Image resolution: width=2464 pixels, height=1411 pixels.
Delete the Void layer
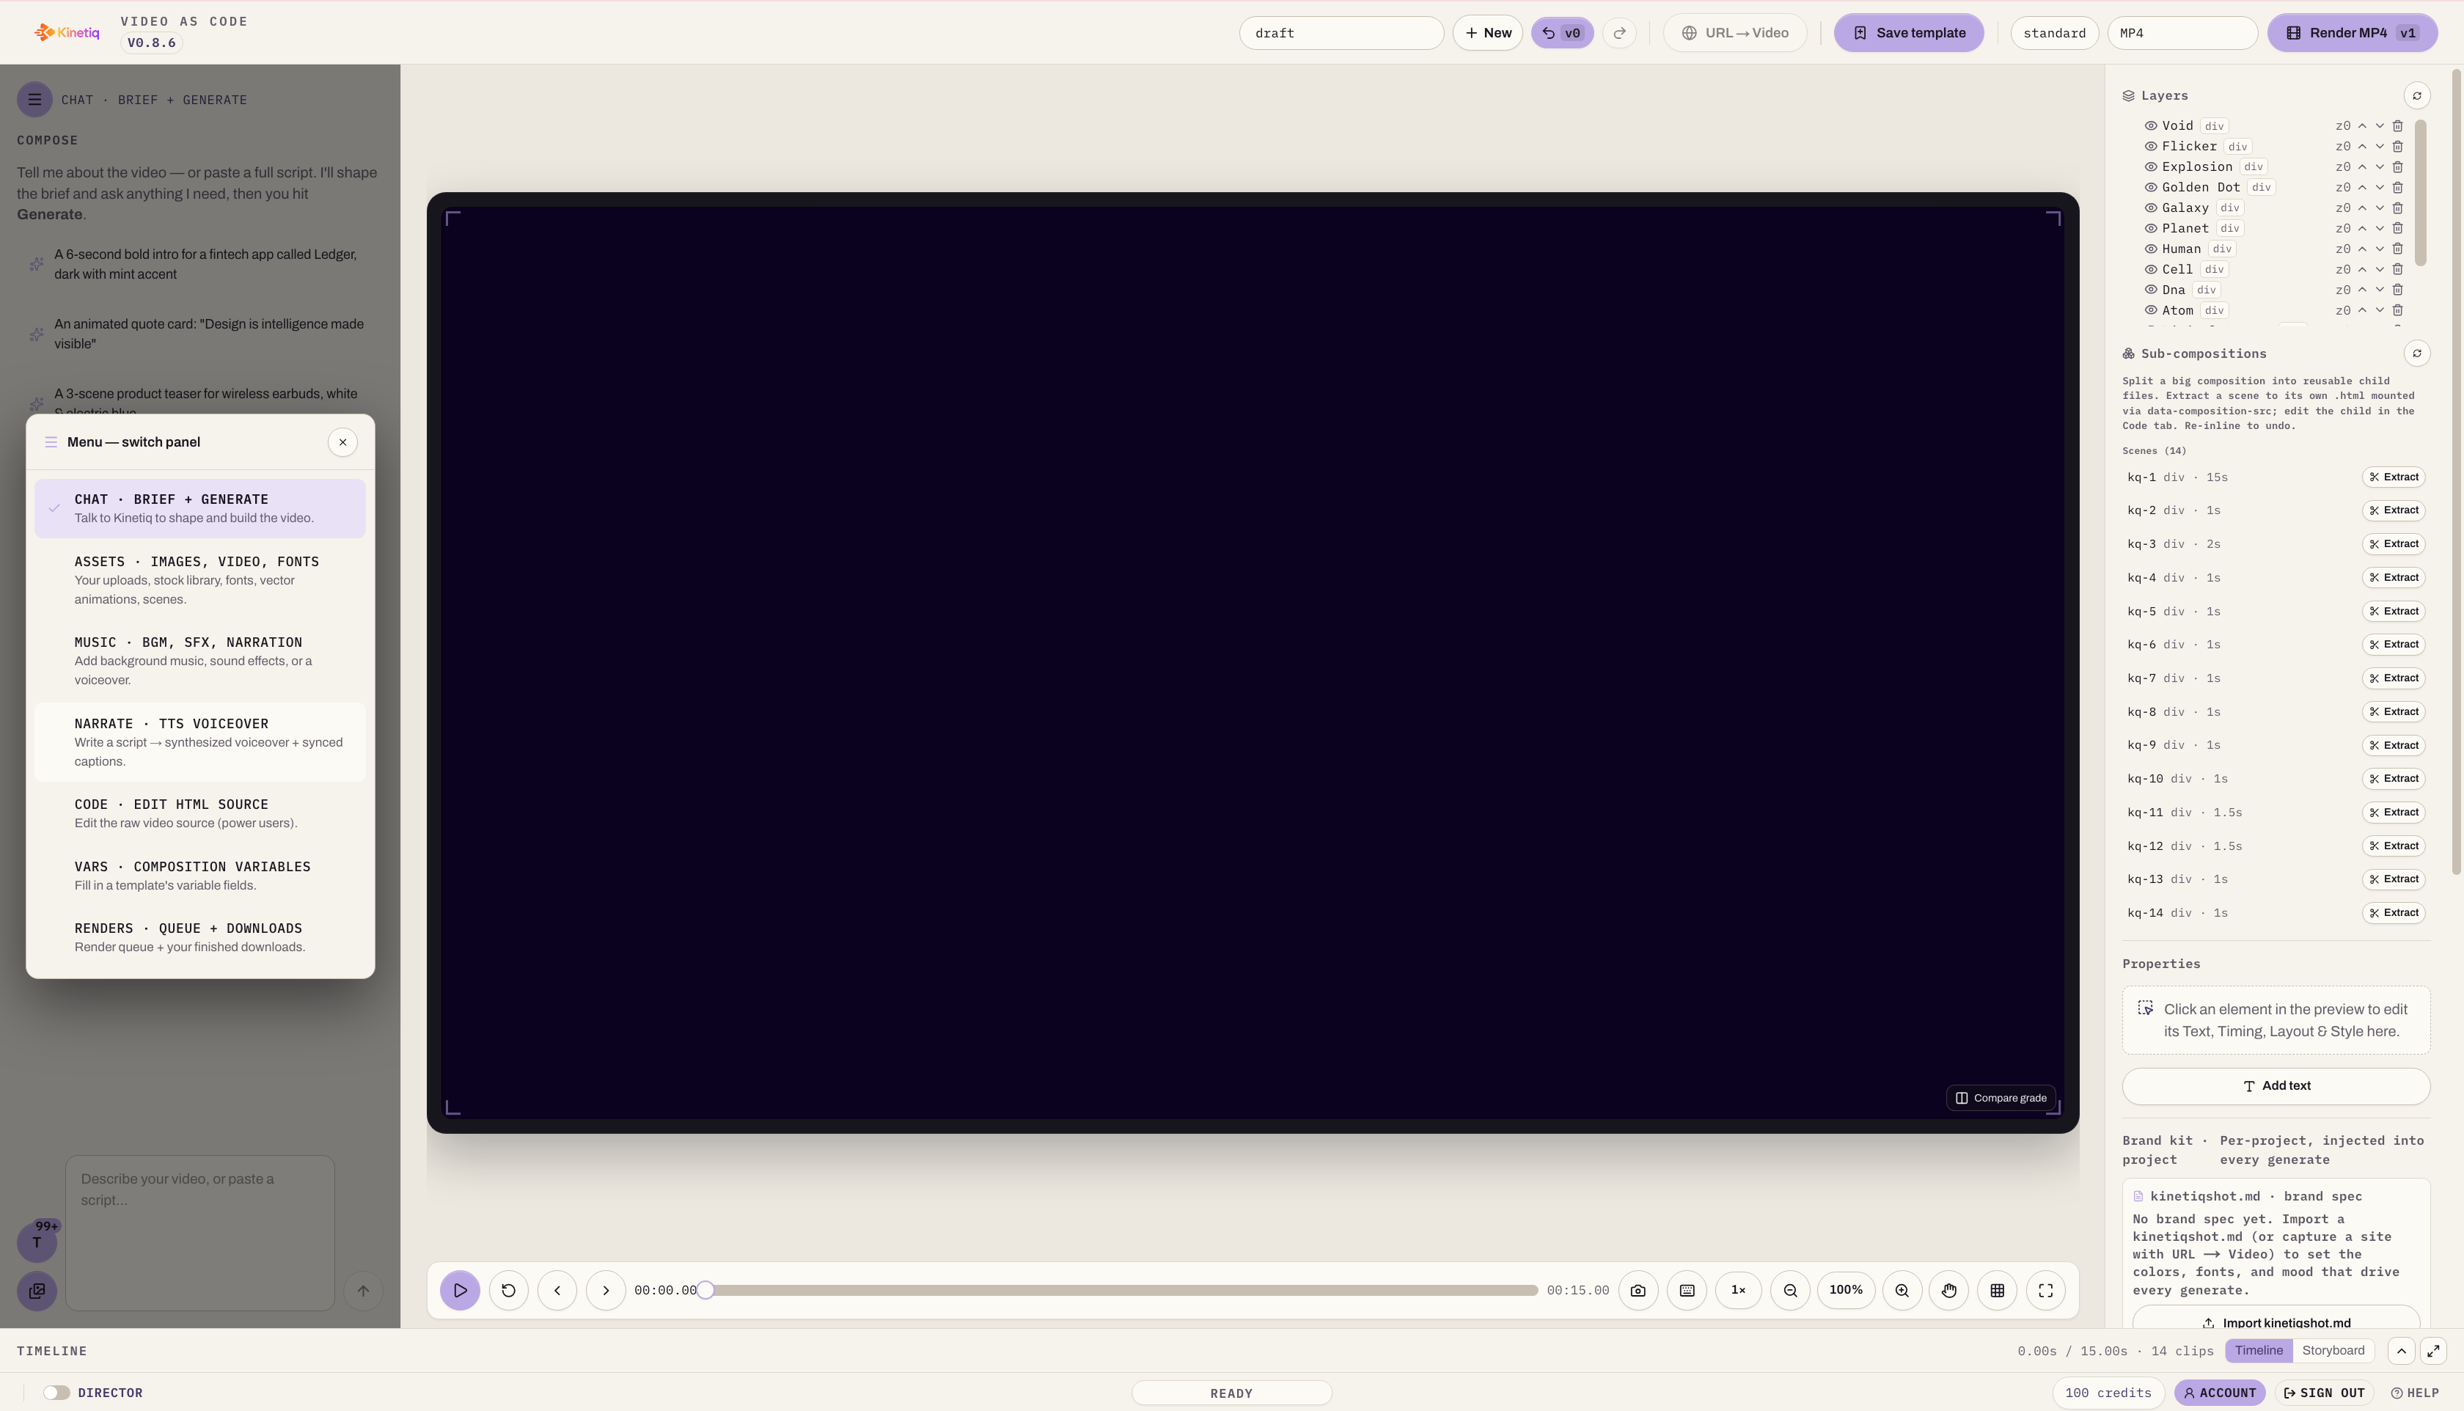pos(2397,126)
